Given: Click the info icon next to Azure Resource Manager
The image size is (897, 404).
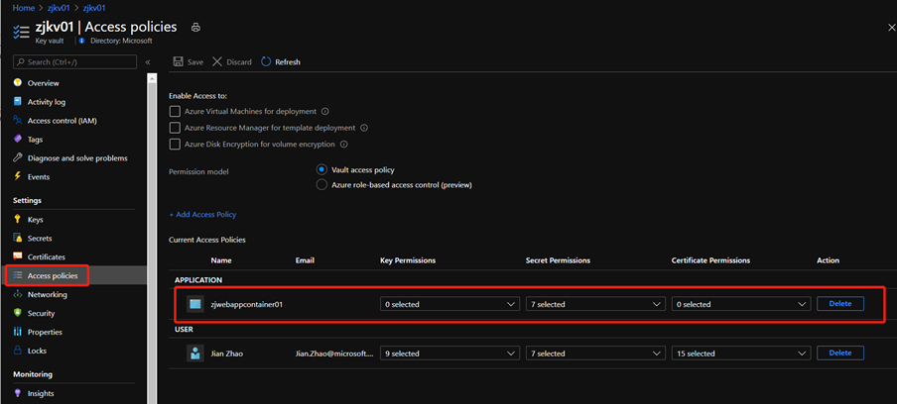Looking at the screenshot, I should [x=364, y=128].
